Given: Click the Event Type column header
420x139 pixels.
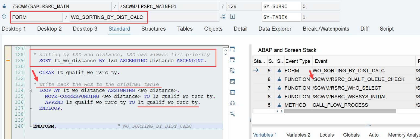Looking at the screenshot, I should click(298, 61).
